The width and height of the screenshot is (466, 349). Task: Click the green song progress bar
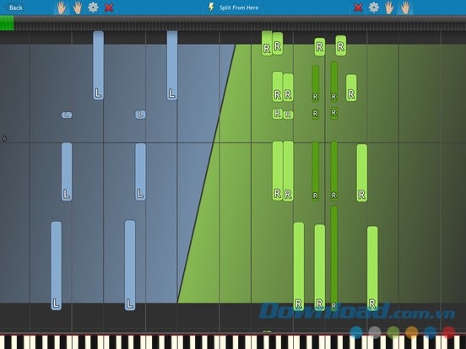coord(7,23)
